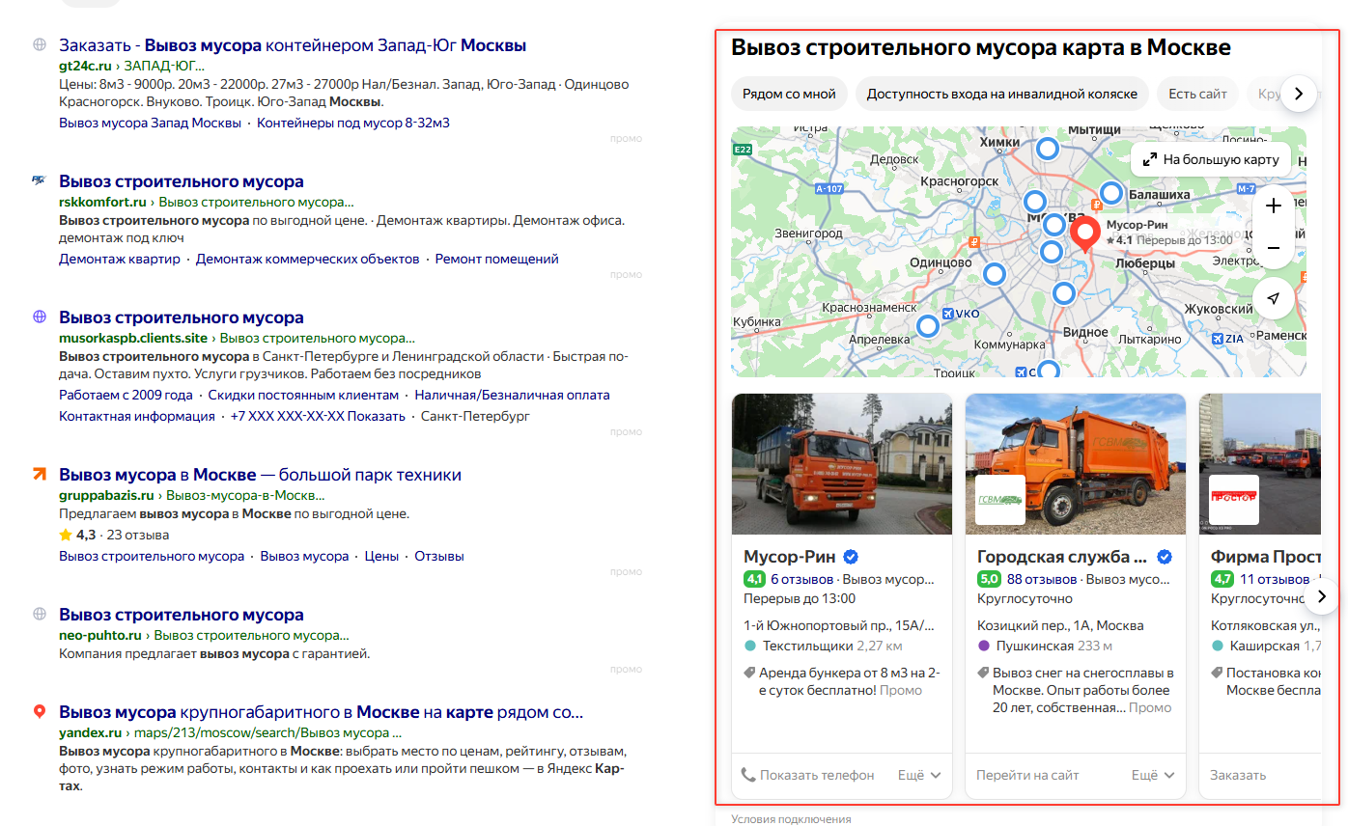
Task: Open the Вывоз мусора крупногабаритного в Москве result
Action: (321, 712)
